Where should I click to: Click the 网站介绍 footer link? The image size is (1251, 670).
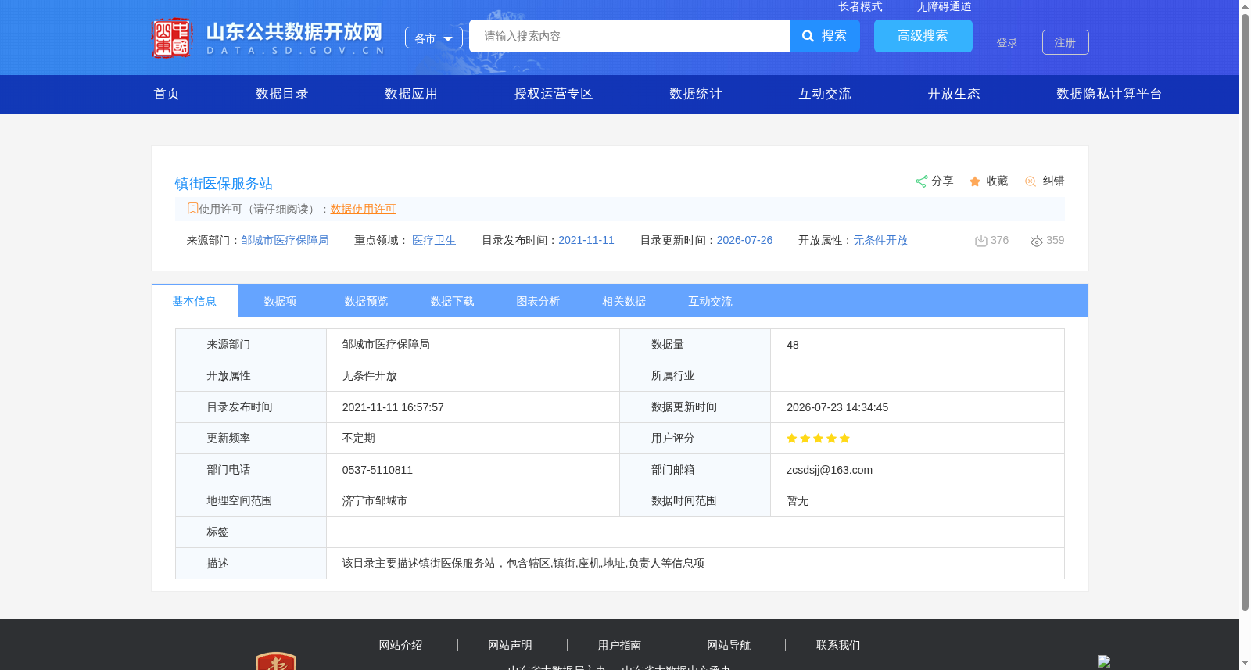tap(400, 645)
